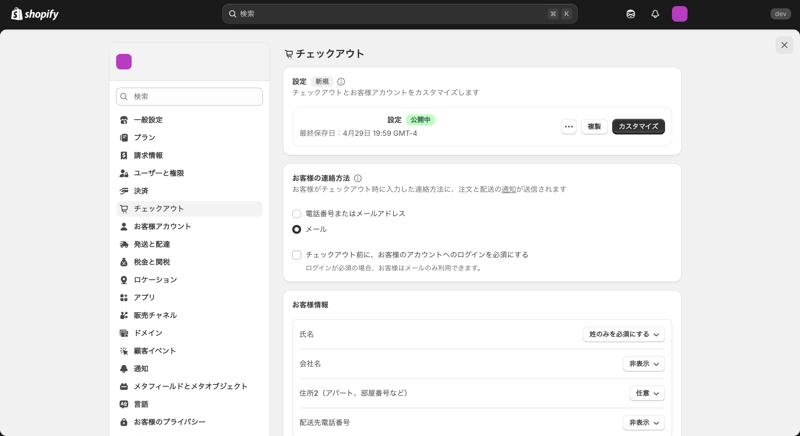Click the bell icon for 通知 in sidebar
The width and height of the screenshot is (800, 436).
point(124,369)
